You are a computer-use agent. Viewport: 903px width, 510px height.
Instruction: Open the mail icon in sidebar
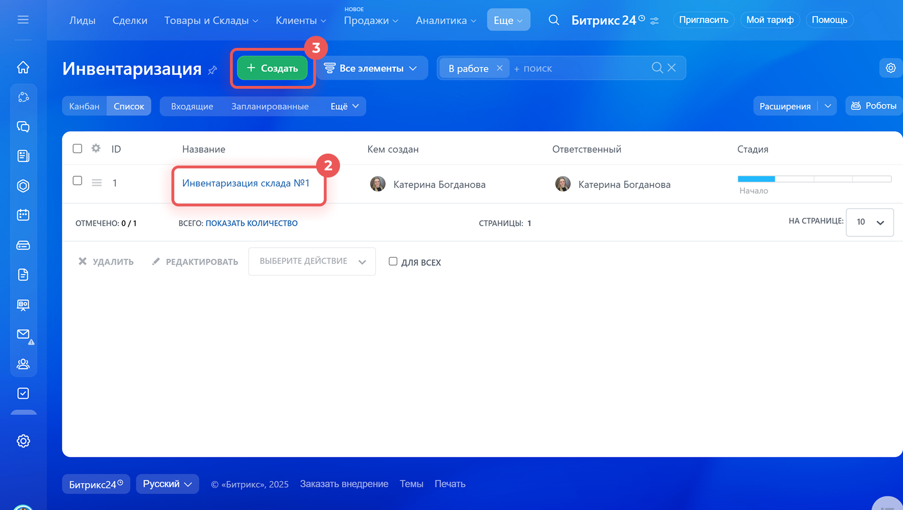click(x=23, y=334)
